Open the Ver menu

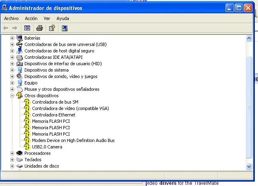tap(47, 18)
